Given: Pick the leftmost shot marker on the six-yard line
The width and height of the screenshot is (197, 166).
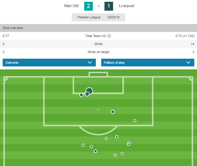Looking at the screenshot, I should [81, 95].
